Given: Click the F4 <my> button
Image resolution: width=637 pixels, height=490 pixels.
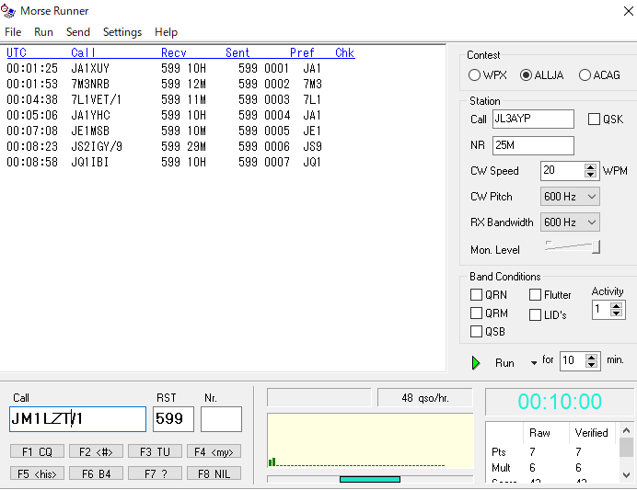Looking at the screenshot, I should coord(214,451).
